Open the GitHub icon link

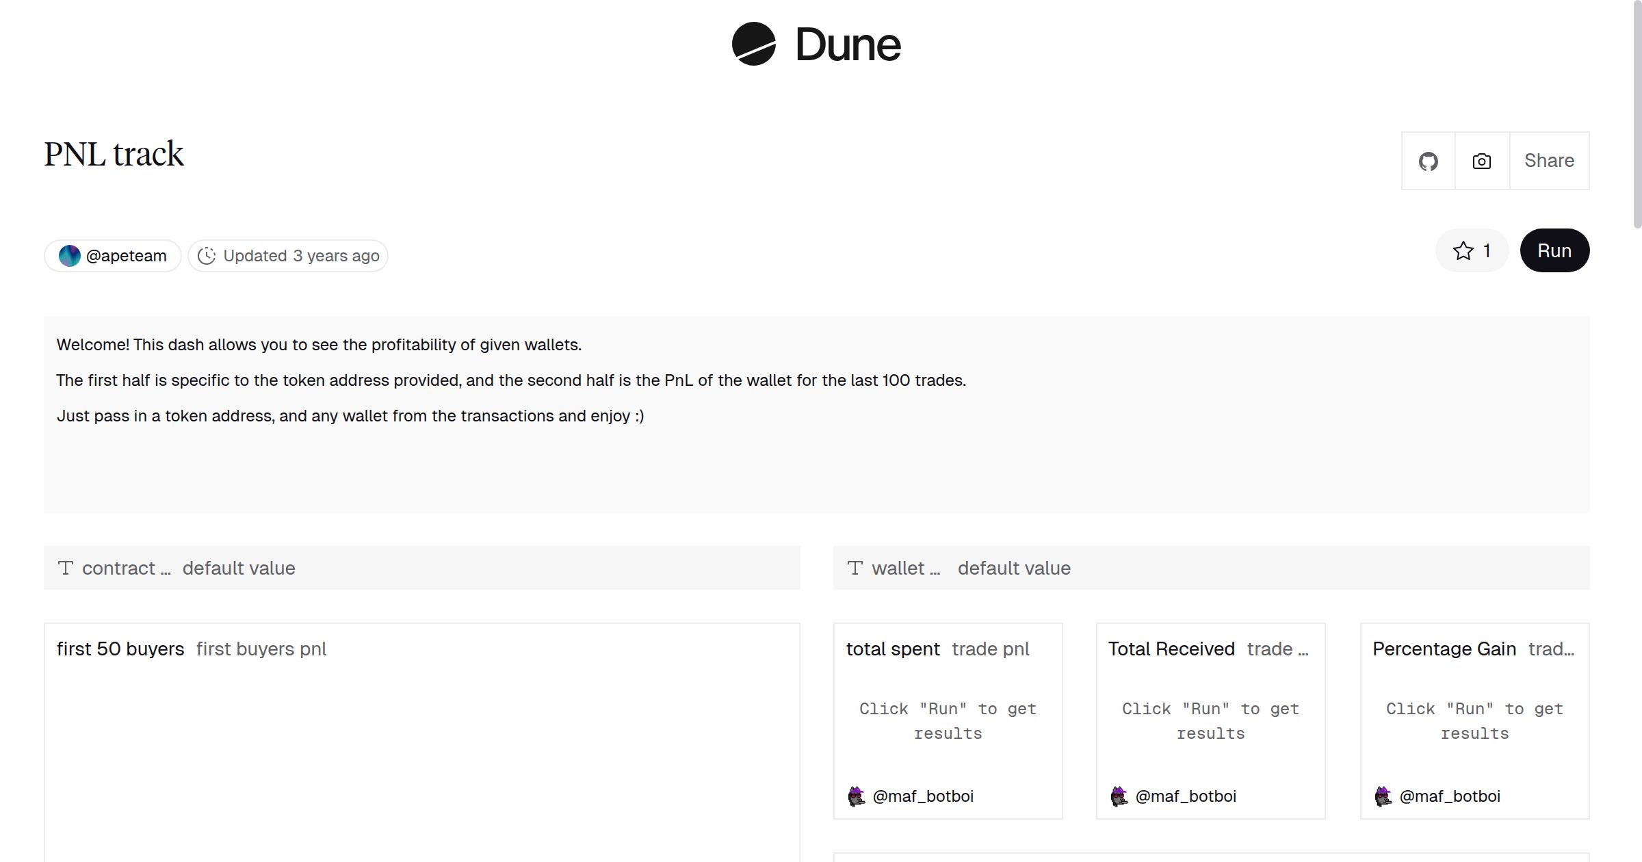1428,161
